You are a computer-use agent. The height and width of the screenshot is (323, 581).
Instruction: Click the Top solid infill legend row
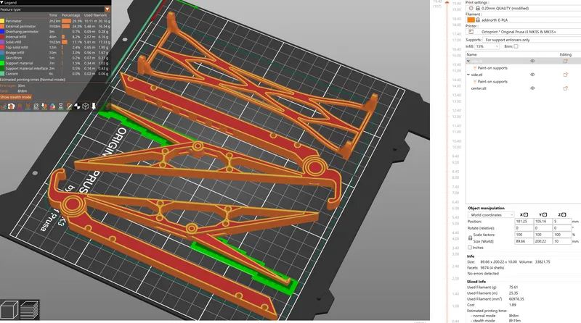(55, 47)
